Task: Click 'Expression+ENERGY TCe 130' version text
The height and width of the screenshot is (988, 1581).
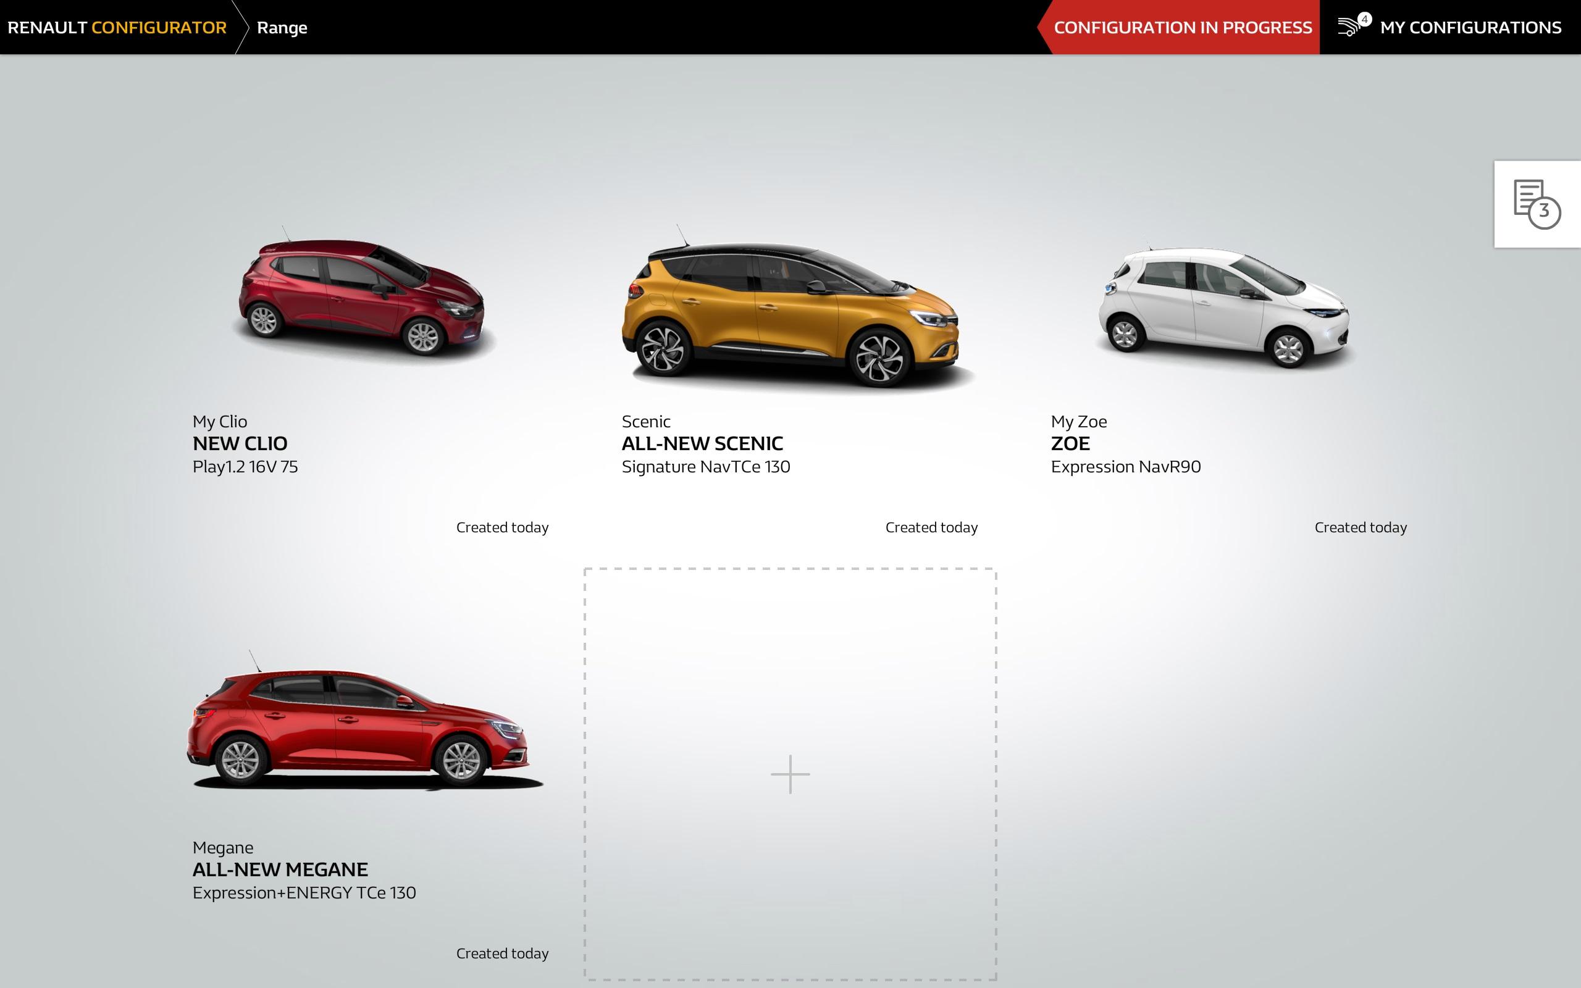Action: coord(304,893)
